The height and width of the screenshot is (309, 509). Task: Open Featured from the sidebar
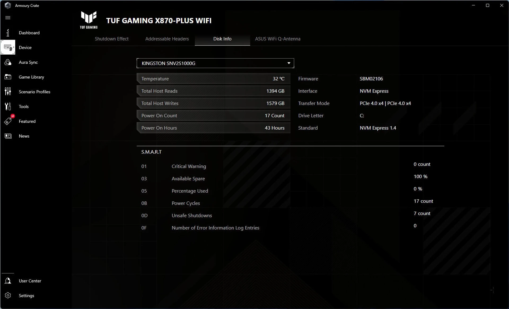(x=27, y=121)
